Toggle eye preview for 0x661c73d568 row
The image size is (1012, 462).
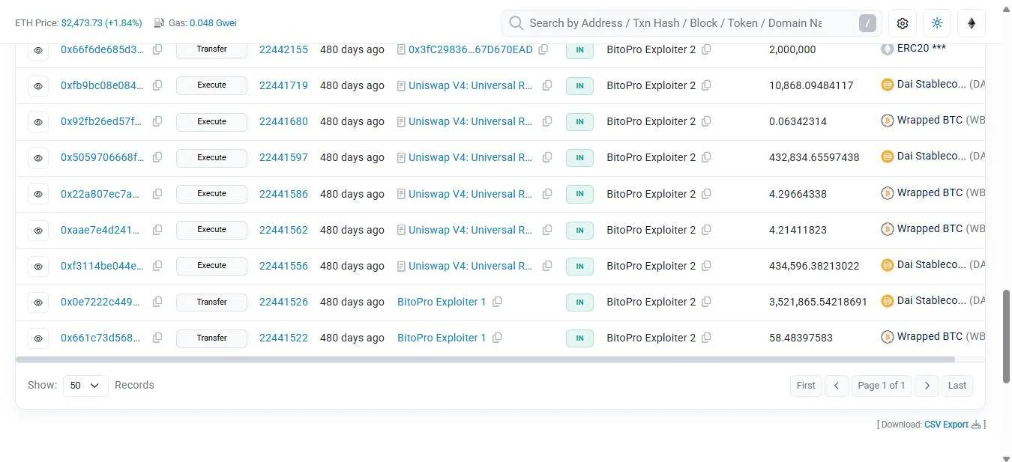click(x=38, y=338)
